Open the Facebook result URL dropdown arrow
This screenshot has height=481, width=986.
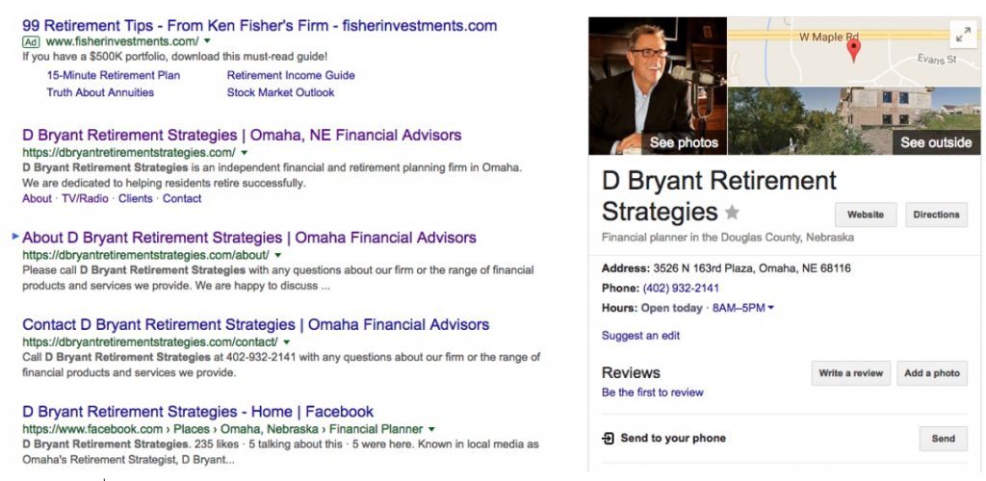(431, 429)
